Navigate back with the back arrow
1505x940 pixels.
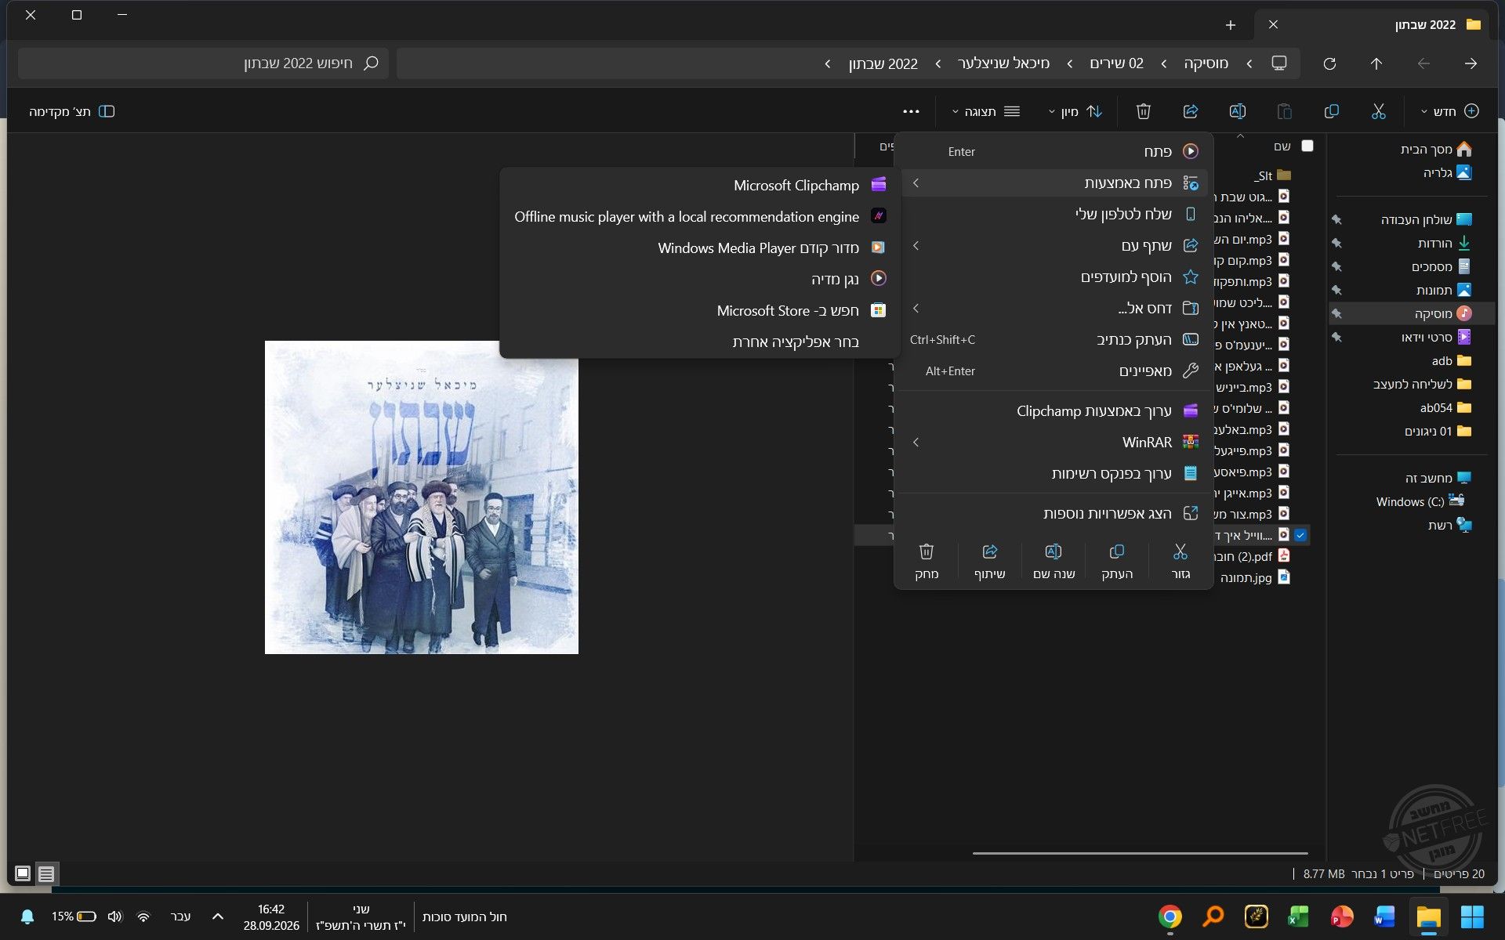click(x=1471, y=63)
